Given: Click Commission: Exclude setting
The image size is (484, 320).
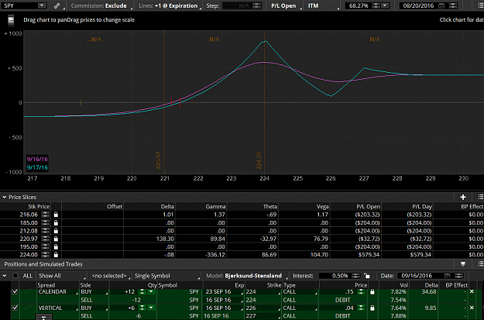Looking at the screenshot, I should pyautogui.click(x=100, y=6).
